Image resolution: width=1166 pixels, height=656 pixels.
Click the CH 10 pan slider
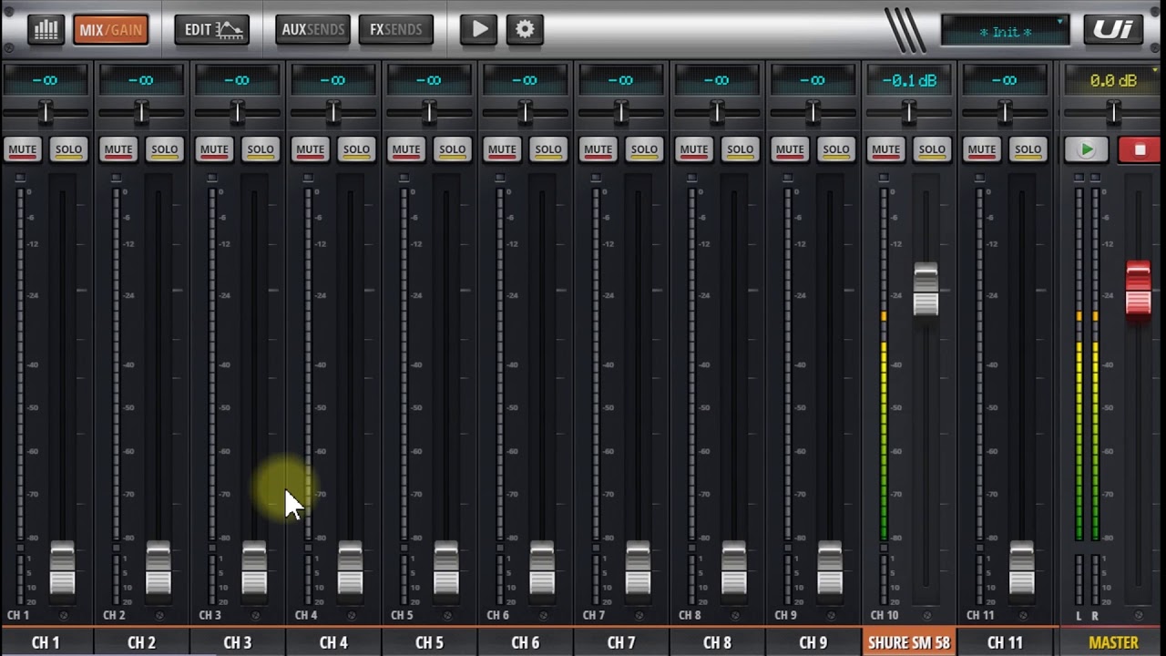[x=909, y=113]
